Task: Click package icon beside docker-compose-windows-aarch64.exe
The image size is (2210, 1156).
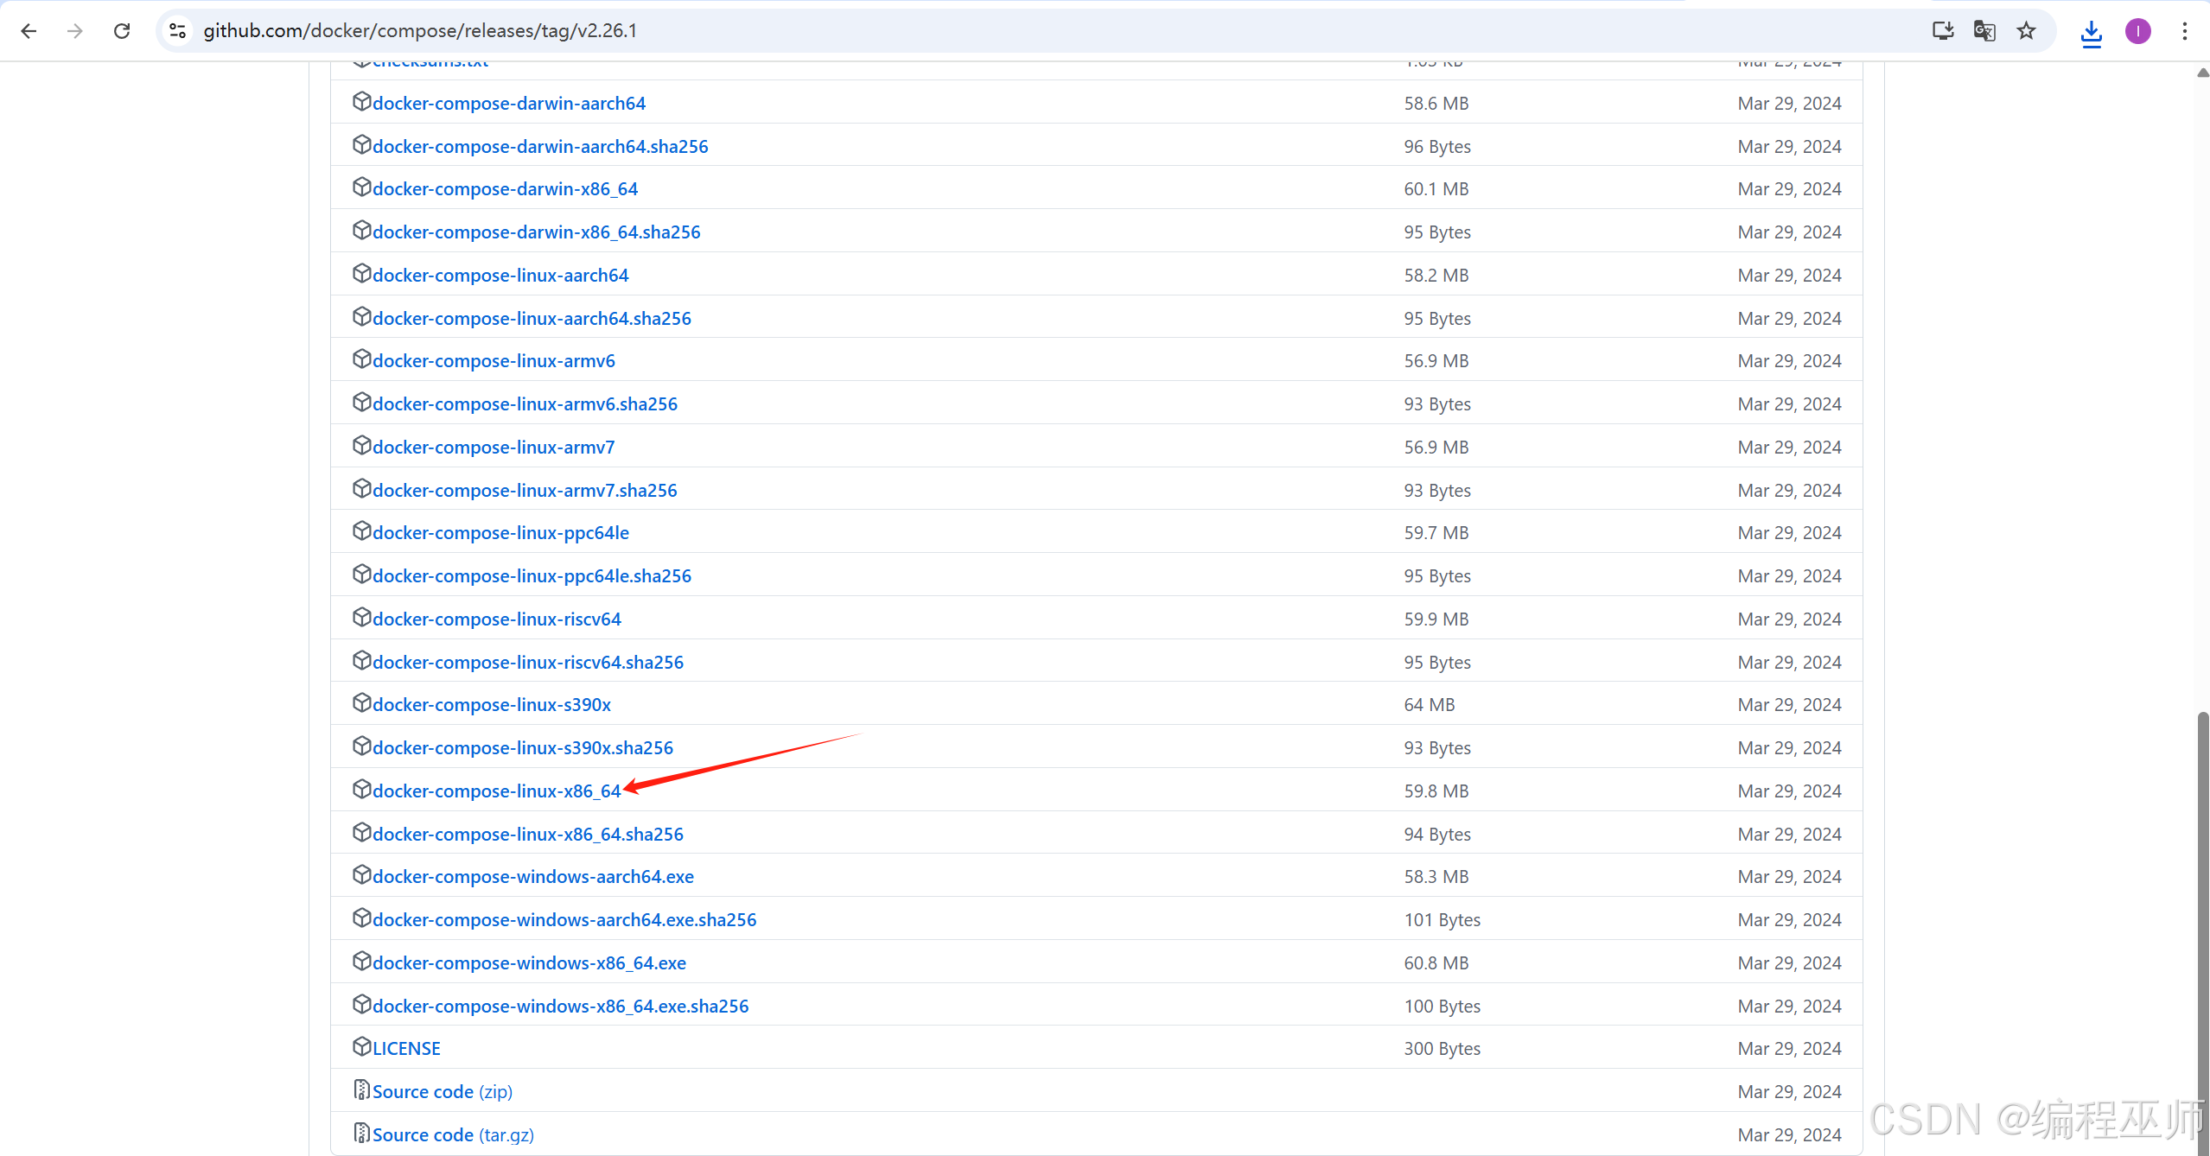Action: click(361, 874)
